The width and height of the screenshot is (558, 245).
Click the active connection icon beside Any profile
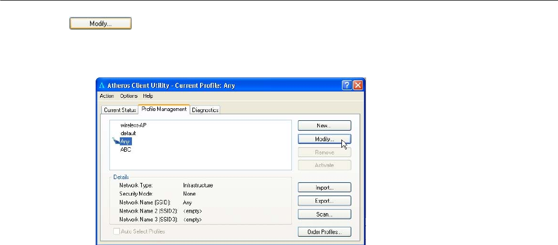click(115, 141)
